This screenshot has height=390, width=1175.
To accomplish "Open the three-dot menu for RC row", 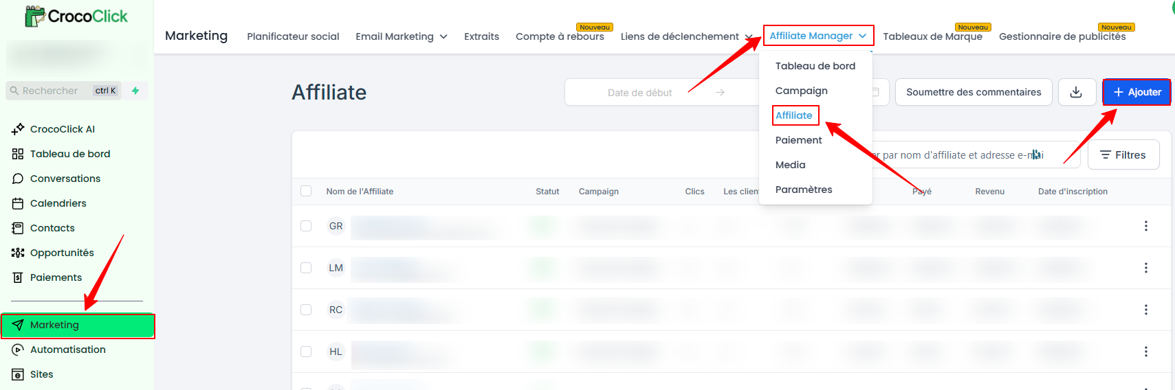I will coord(1145,310).
